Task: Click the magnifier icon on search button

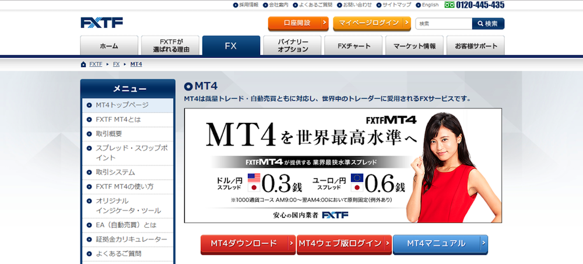Action: tap(480, 24)
